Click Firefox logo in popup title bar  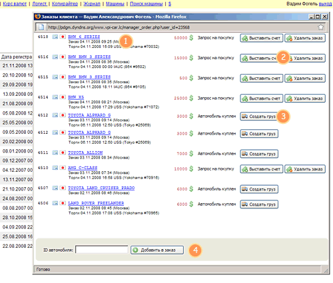click(x=38, y=17)
